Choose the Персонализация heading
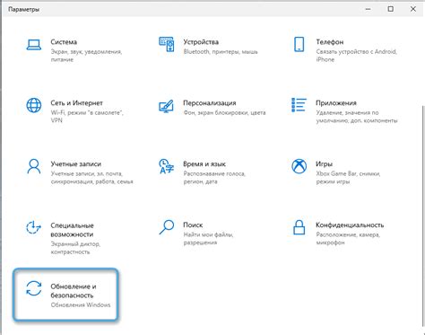Viewport: 425px width, 335px height. [210, 103]
